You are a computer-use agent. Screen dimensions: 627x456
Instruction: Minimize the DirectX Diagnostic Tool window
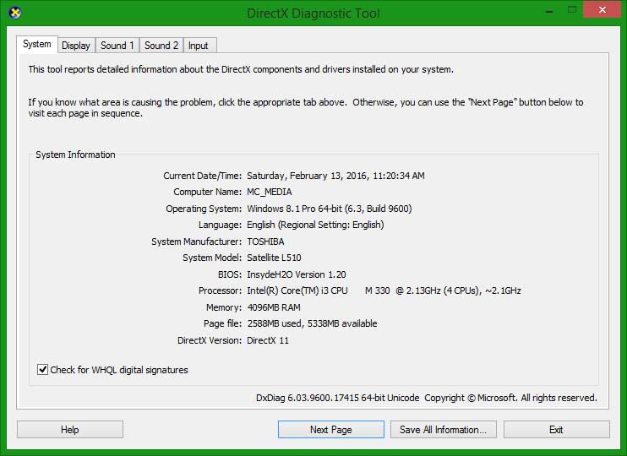pos(549,10)
